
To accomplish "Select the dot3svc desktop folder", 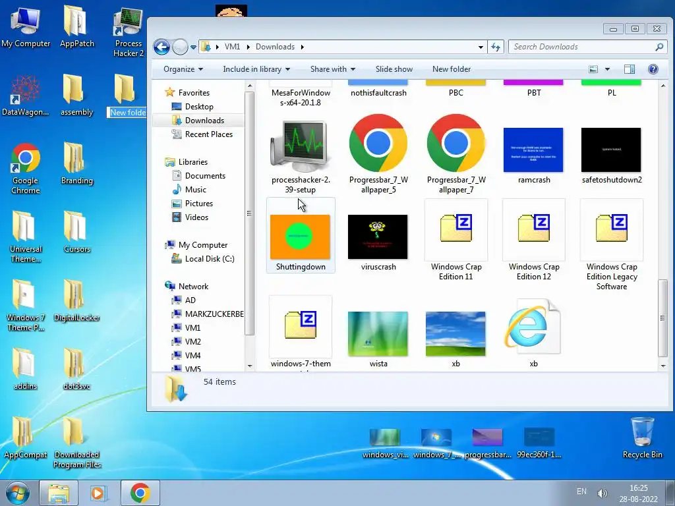I will click(x=76, y=369).
